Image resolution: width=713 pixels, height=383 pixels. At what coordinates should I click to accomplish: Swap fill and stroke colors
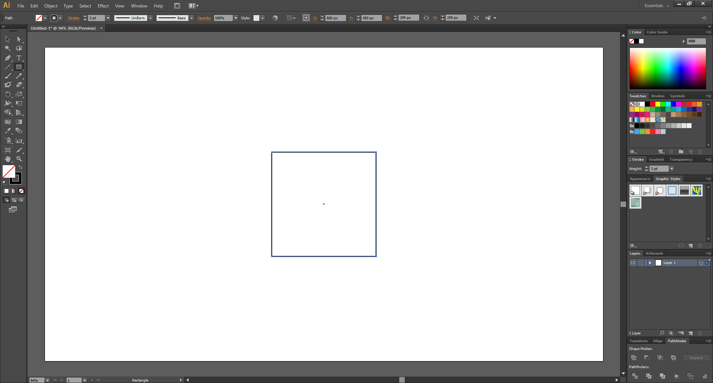coord(20,167)
